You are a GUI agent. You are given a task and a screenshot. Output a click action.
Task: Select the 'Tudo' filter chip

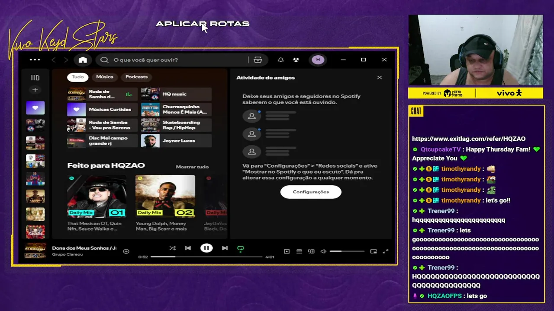point(78,77)
